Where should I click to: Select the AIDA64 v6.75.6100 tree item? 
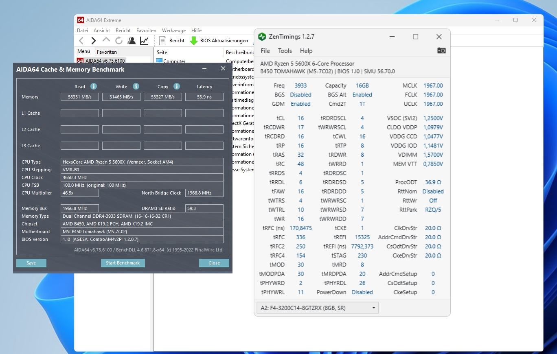coord(101,61)
